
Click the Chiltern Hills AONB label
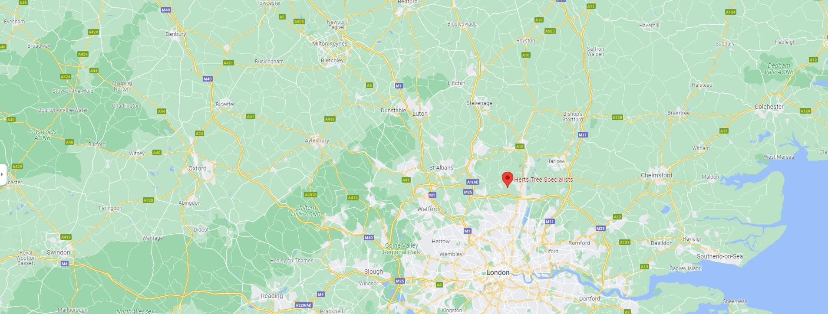(x=306, y=211)
